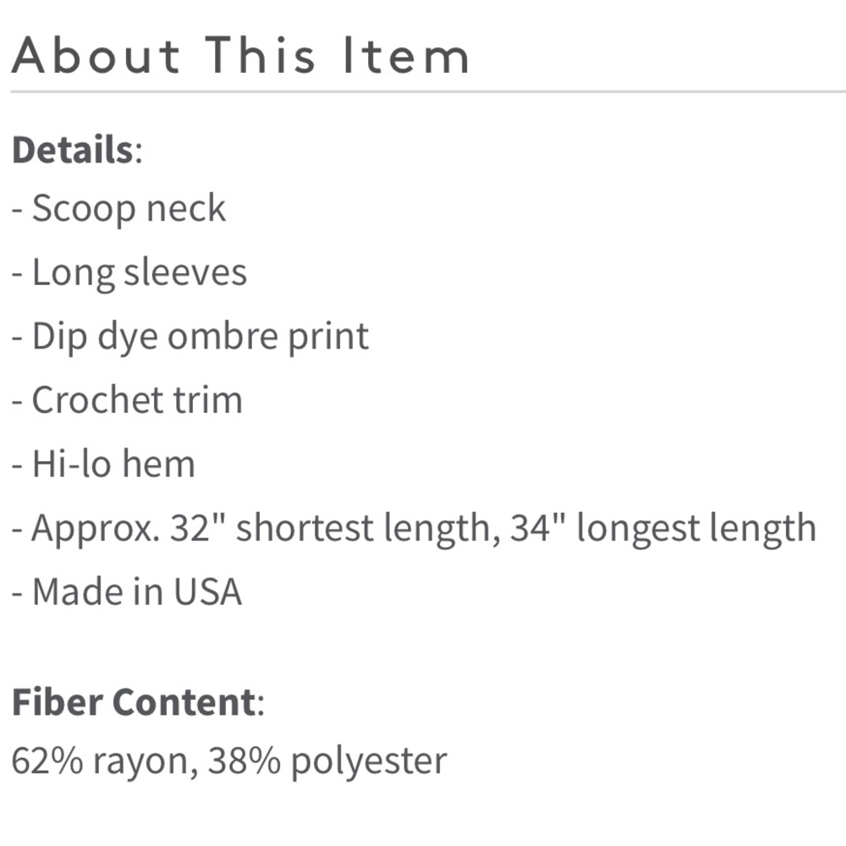This screenshot has height=846, width=846.
Task: Click the word "USA"
Action: tap(208, 592)
